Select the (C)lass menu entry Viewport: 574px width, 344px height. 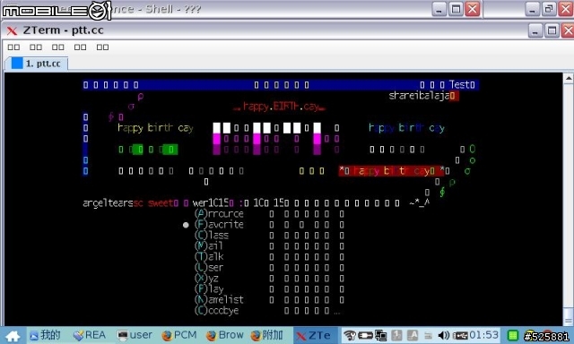coord(212,235)
